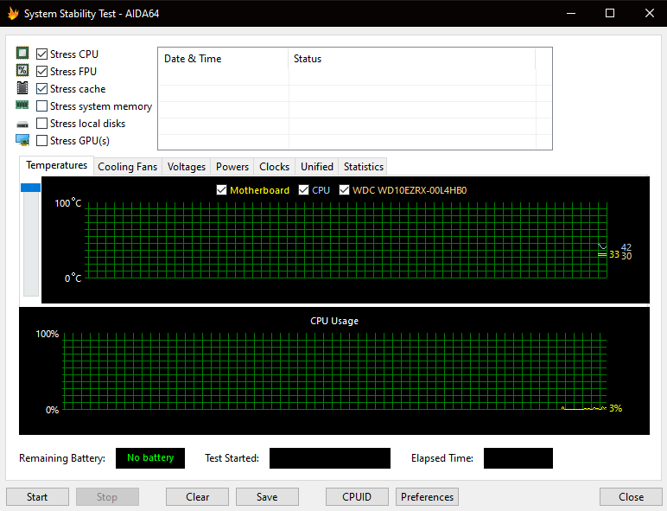Click the No battery indicator field

click(x=150, y=458)
